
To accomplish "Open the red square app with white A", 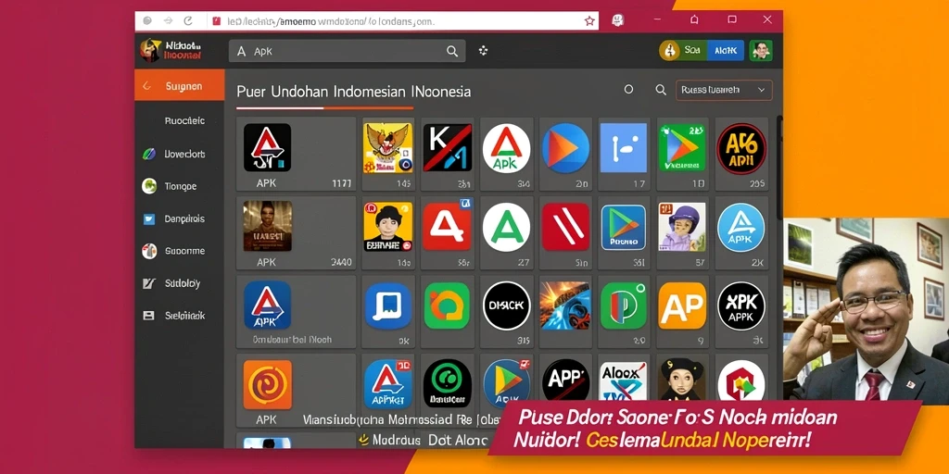I will click(447, 227).
